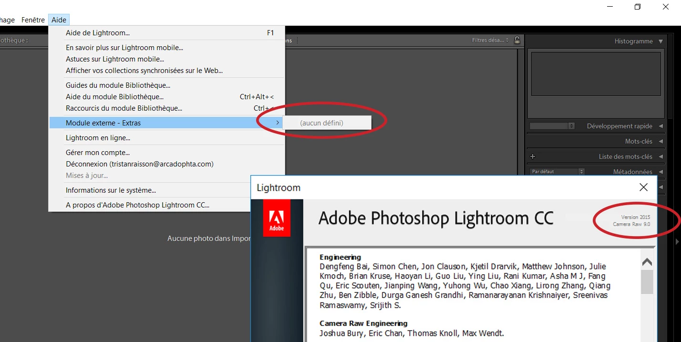Choose En savoir plus sur Lightroom mobile
681x342 pixels.
coord(166,48)
